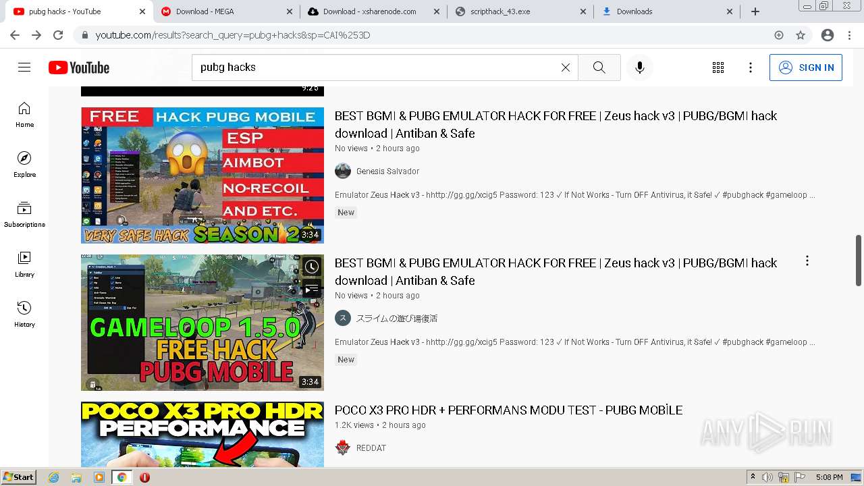The height and width of the screenshot is (486, 864).
Task: Visit the REDDAT channel
Action: 371,448
